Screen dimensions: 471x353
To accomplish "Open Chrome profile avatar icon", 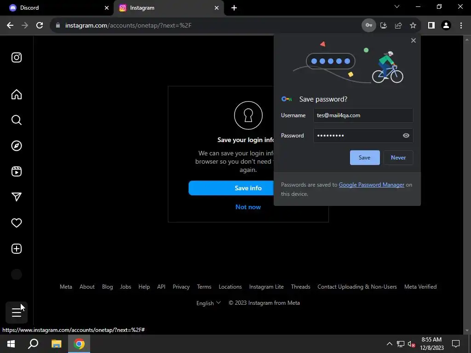I will (x=446, y=25).
